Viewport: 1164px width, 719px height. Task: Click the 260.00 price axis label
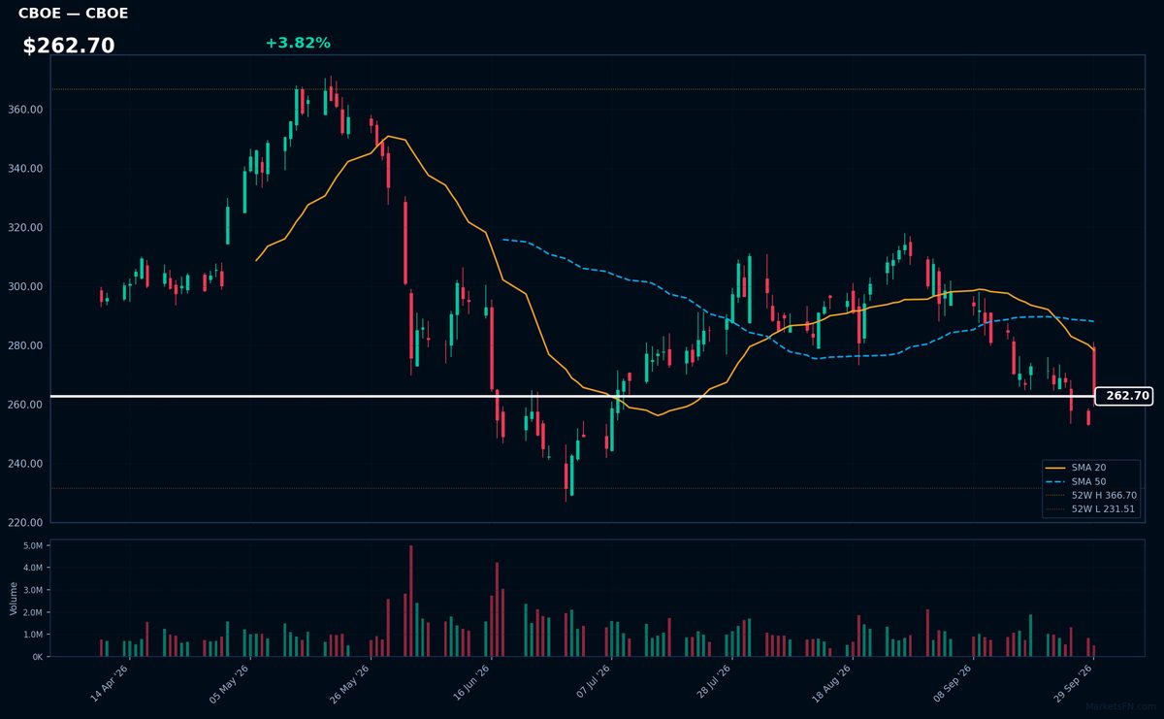click(x=25, y=405)
